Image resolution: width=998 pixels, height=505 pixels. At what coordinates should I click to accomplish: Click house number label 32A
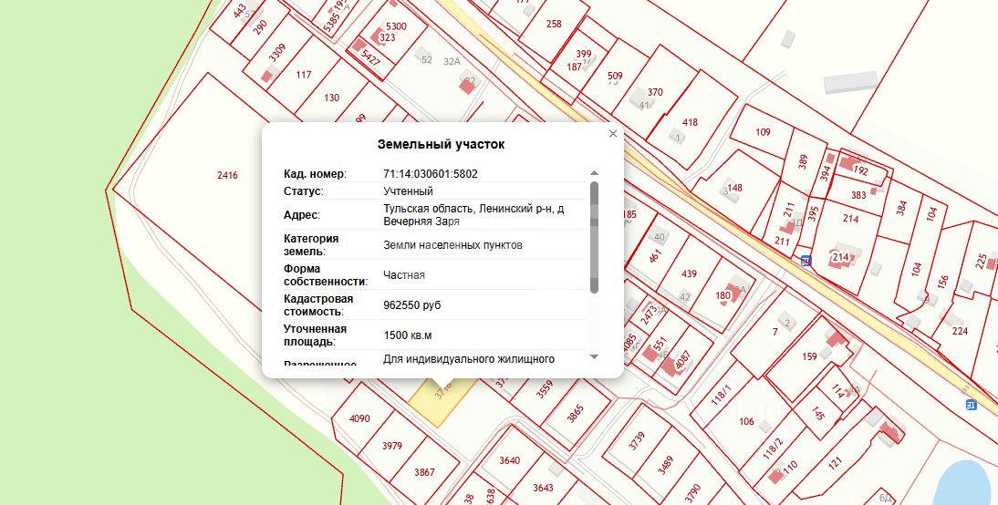pos(452,61)
